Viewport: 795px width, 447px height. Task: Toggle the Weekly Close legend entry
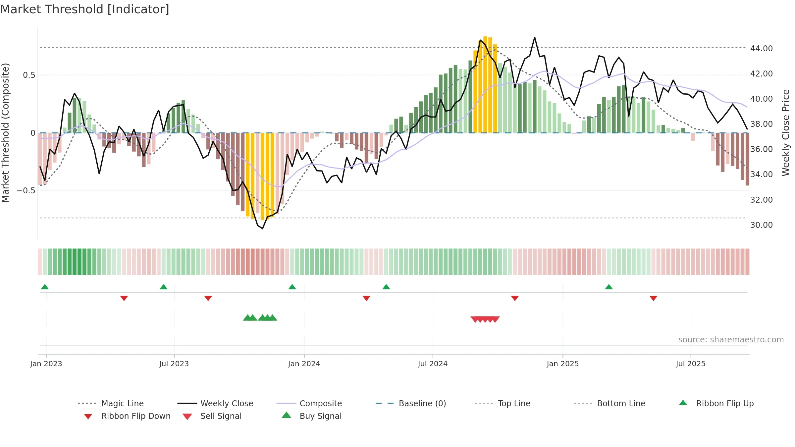tap(215, 403)
